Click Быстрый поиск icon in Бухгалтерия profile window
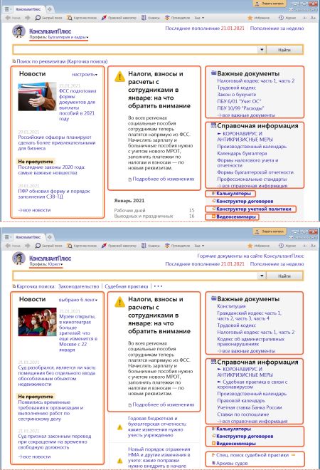Screen dimensions: 320x470 pyautogui.click(x=38, y=18)
